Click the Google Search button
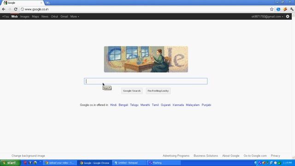The width and height of the screenshot is (295, 166). [x=132, y=91]
